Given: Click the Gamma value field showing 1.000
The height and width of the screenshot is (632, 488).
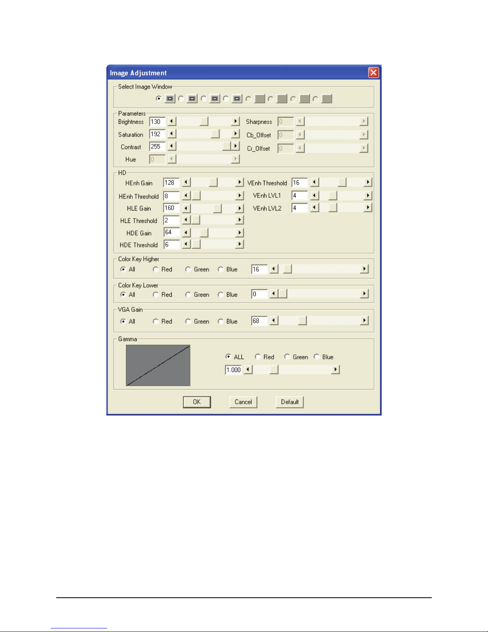Looking at the screenshot, I should point(233,370).
